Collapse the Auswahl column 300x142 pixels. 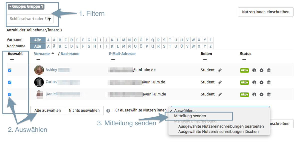(x=12, y=60)
